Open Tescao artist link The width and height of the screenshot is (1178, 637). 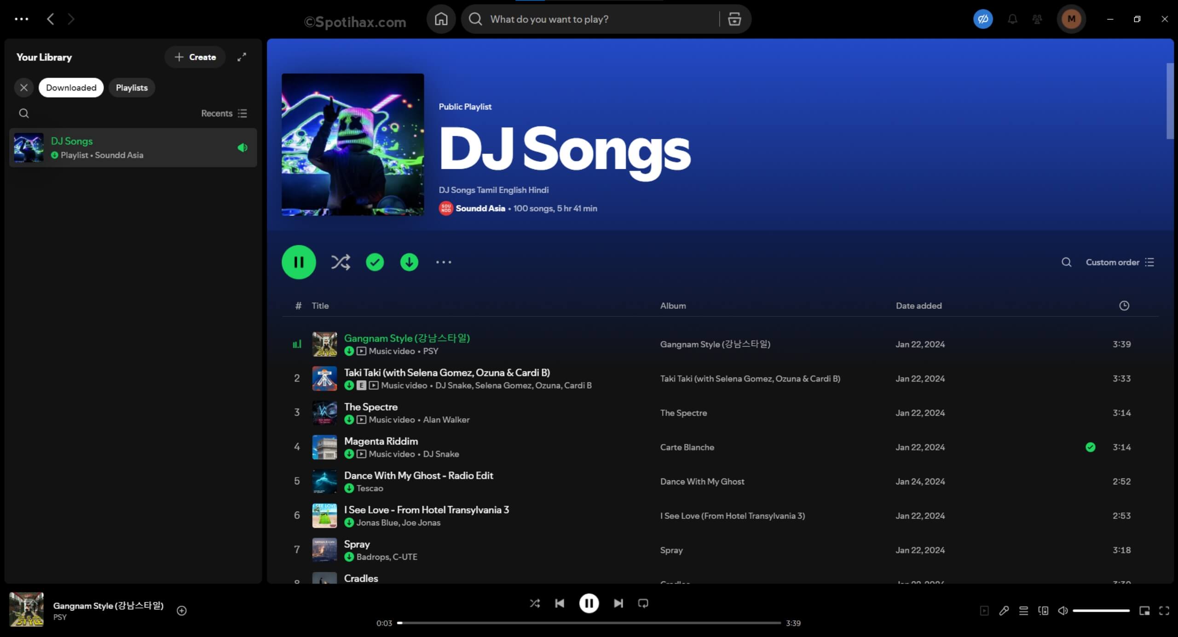point(370,488)
